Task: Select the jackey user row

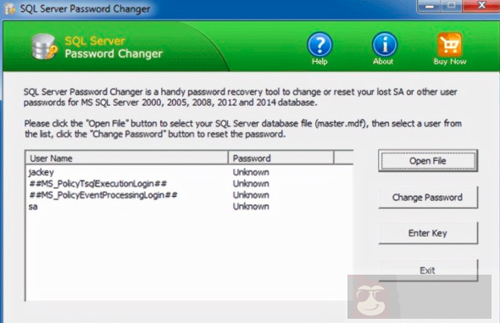Action: tap(189, 172)
